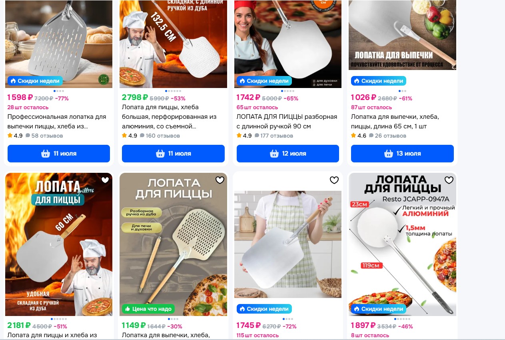This screenshot has height=340, width=505.
Task: Open the 58 отзывов reviews link
Action: (44, 136)
